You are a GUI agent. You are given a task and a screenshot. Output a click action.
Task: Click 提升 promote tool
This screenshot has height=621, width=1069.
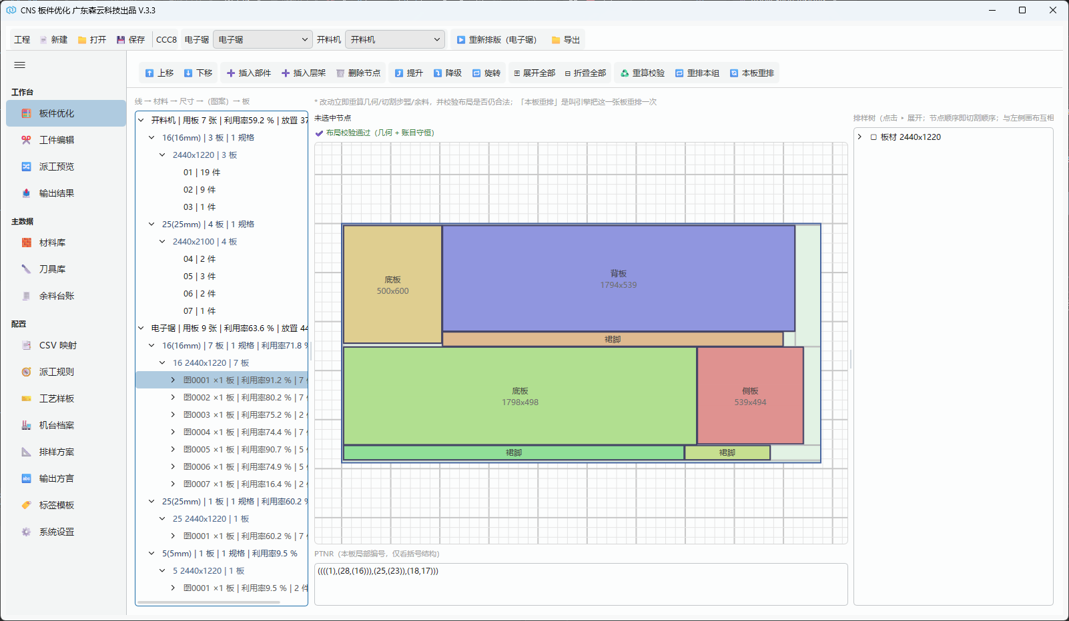(x=409, y=73)
